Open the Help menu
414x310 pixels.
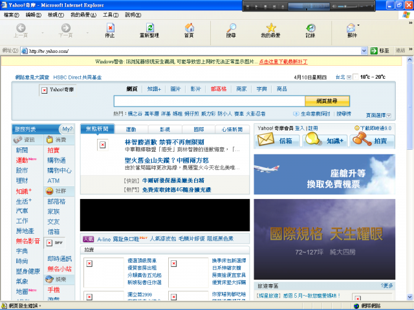[x=133, y=15]
